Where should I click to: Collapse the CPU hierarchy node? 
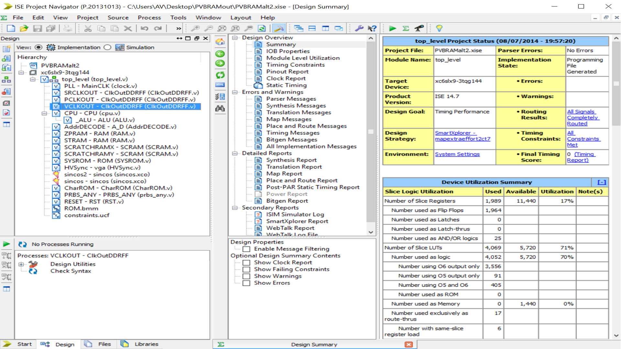[44, 113]
